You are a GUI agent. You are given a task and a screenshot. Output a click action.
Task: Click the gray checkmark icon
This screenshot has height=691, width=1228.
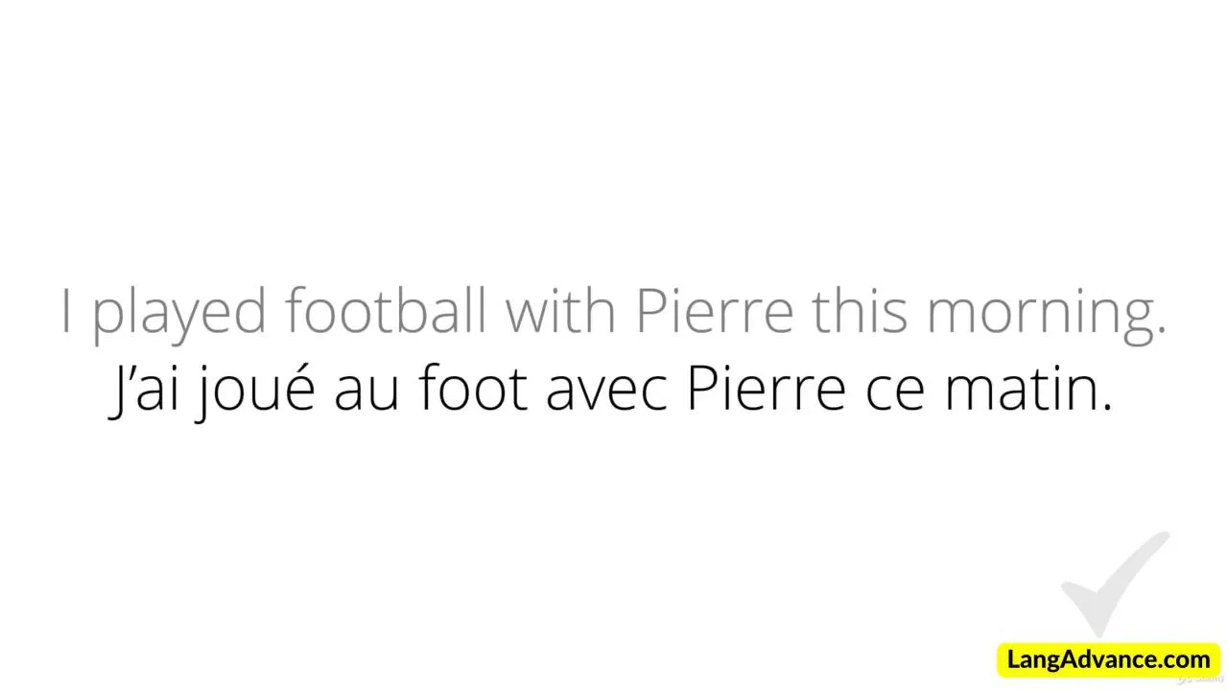[x=1113, y=583]
